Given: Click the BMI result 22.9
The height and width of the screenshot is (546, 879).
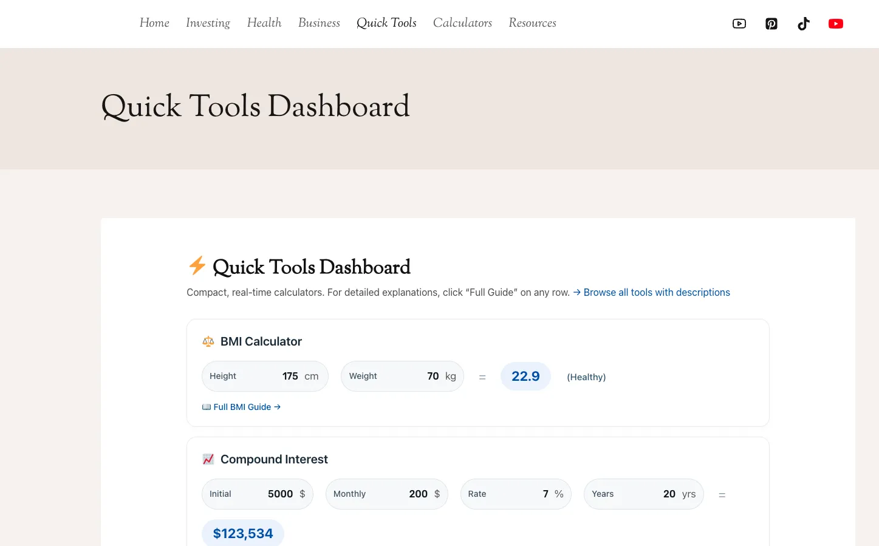Looking at the screenshot, I should (525, 377).
